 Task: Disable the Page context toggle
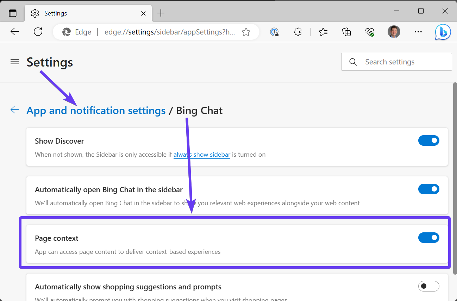pos(428,238)
